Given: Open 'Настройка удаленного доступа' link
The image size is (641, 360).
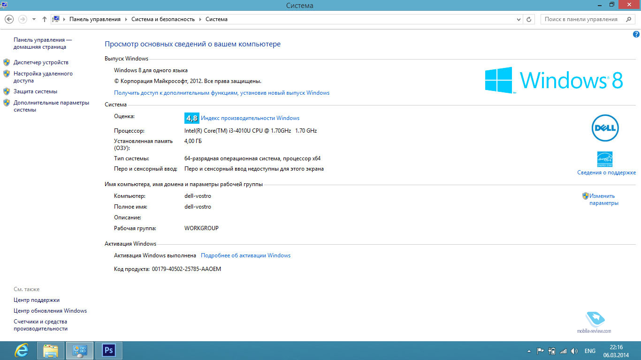Looking at the screenshot, I should [43, 77].
